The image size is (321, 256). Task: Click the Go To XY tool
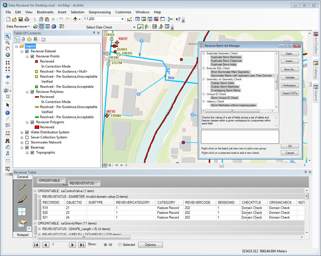(7, 153)
